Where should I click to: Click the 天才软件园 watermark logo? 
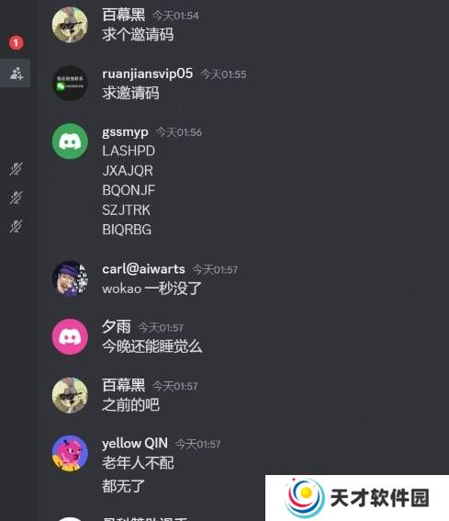point(357,498)
